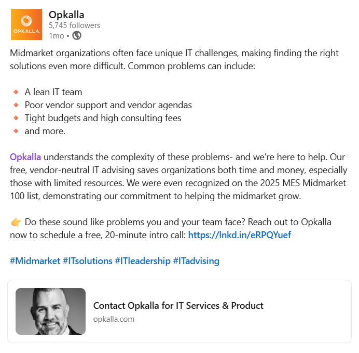Click the orange Opkalla company logo
This screenshot has height=353, width=359.
(26, 24)
